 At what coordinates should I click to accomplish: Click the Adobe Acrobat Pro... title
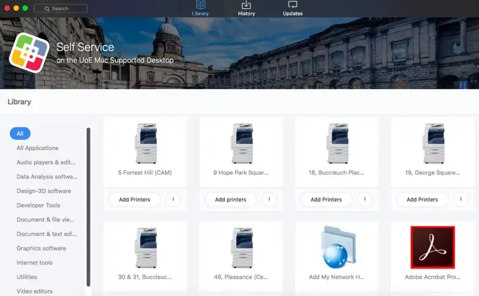(432, 277)
